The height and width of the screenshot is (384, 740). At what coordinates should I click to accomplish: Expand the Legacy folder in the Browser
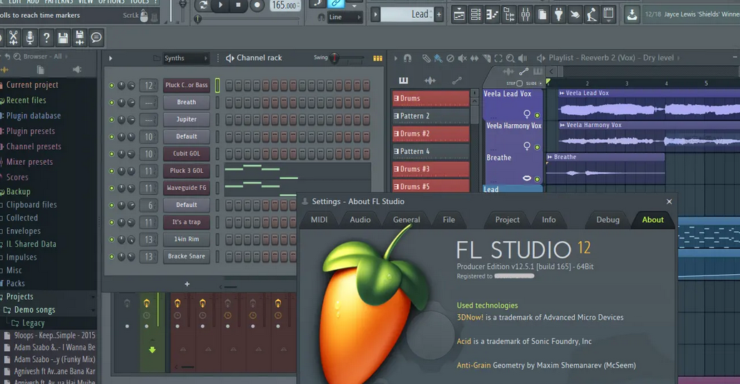click(x=33, y=323)
